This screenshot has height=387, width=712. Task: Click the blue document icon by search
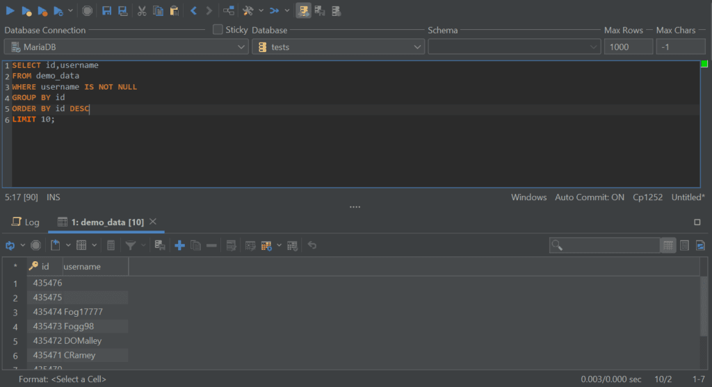coord(700,245)
